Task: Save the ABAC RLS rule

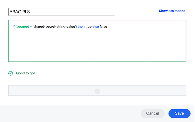Action: tap(179, 113)
